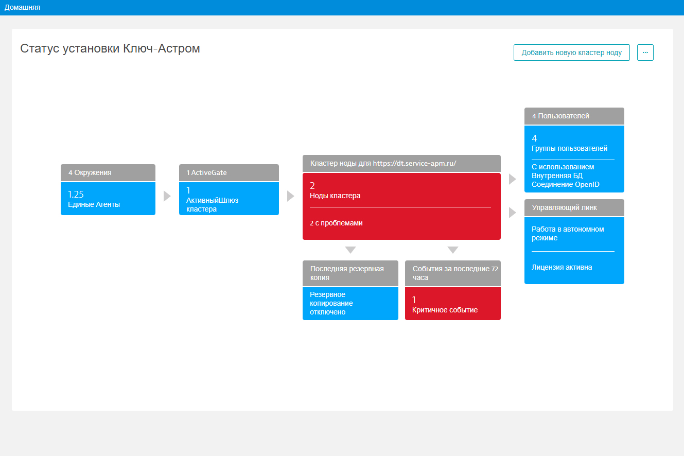Open the Последняя резервная копия header
Image resolution: width=684 pixels, height=456 pixels.
point(350,273)
